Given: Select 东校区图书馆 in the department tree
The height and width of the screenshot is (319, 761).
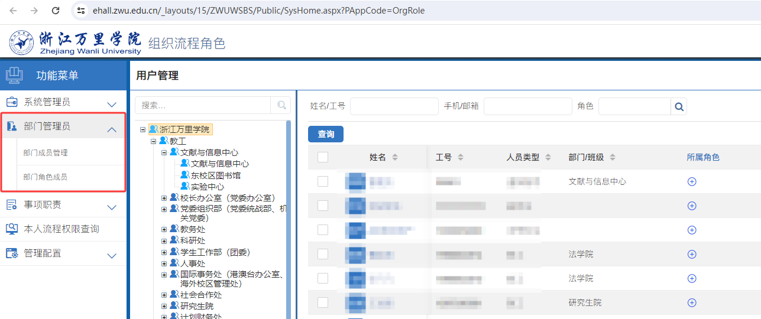Looking at the screenshot, I should pyautogui.click(x=215, y=175).
